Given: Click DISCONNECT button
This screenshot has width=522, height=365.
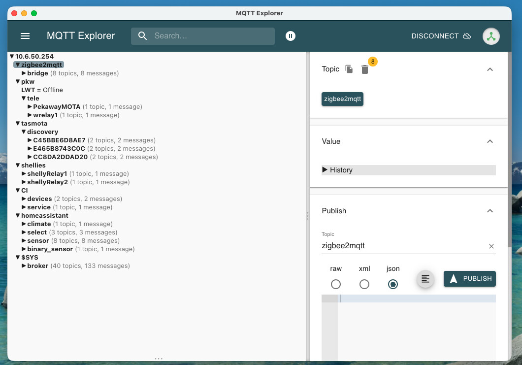Looking at the screenshot, I should click(x=441, y=36).
